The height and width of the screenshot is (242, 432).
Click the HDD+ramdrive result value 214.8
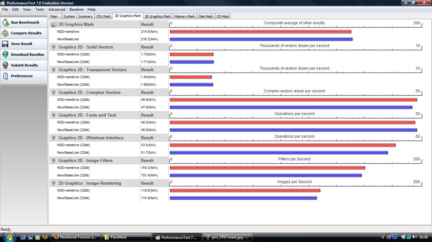tap(149, 32)
